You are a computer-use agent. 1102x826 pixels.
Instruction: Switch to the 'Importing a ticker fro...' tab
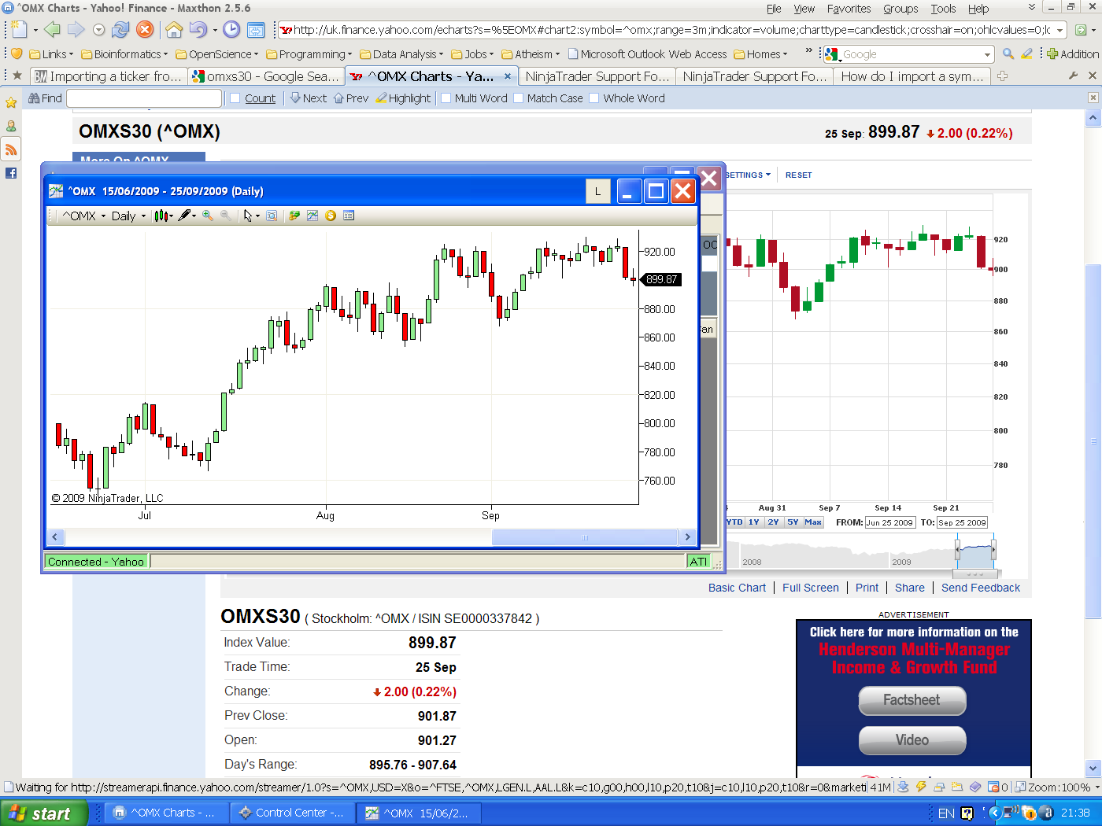(109, 76)
